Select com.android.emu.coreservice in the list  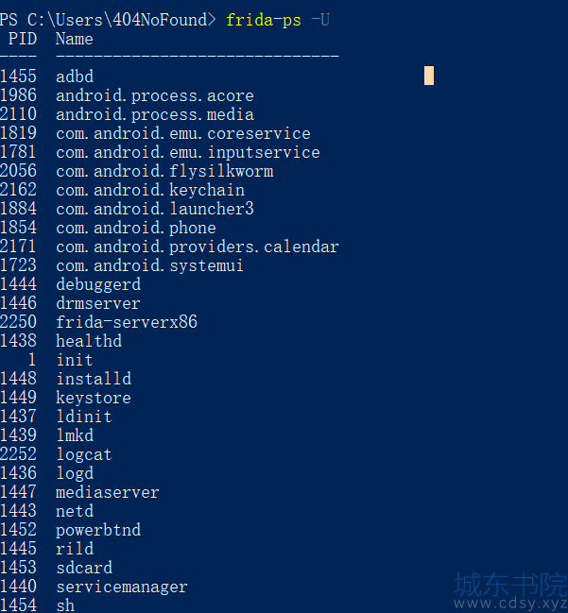183,133
